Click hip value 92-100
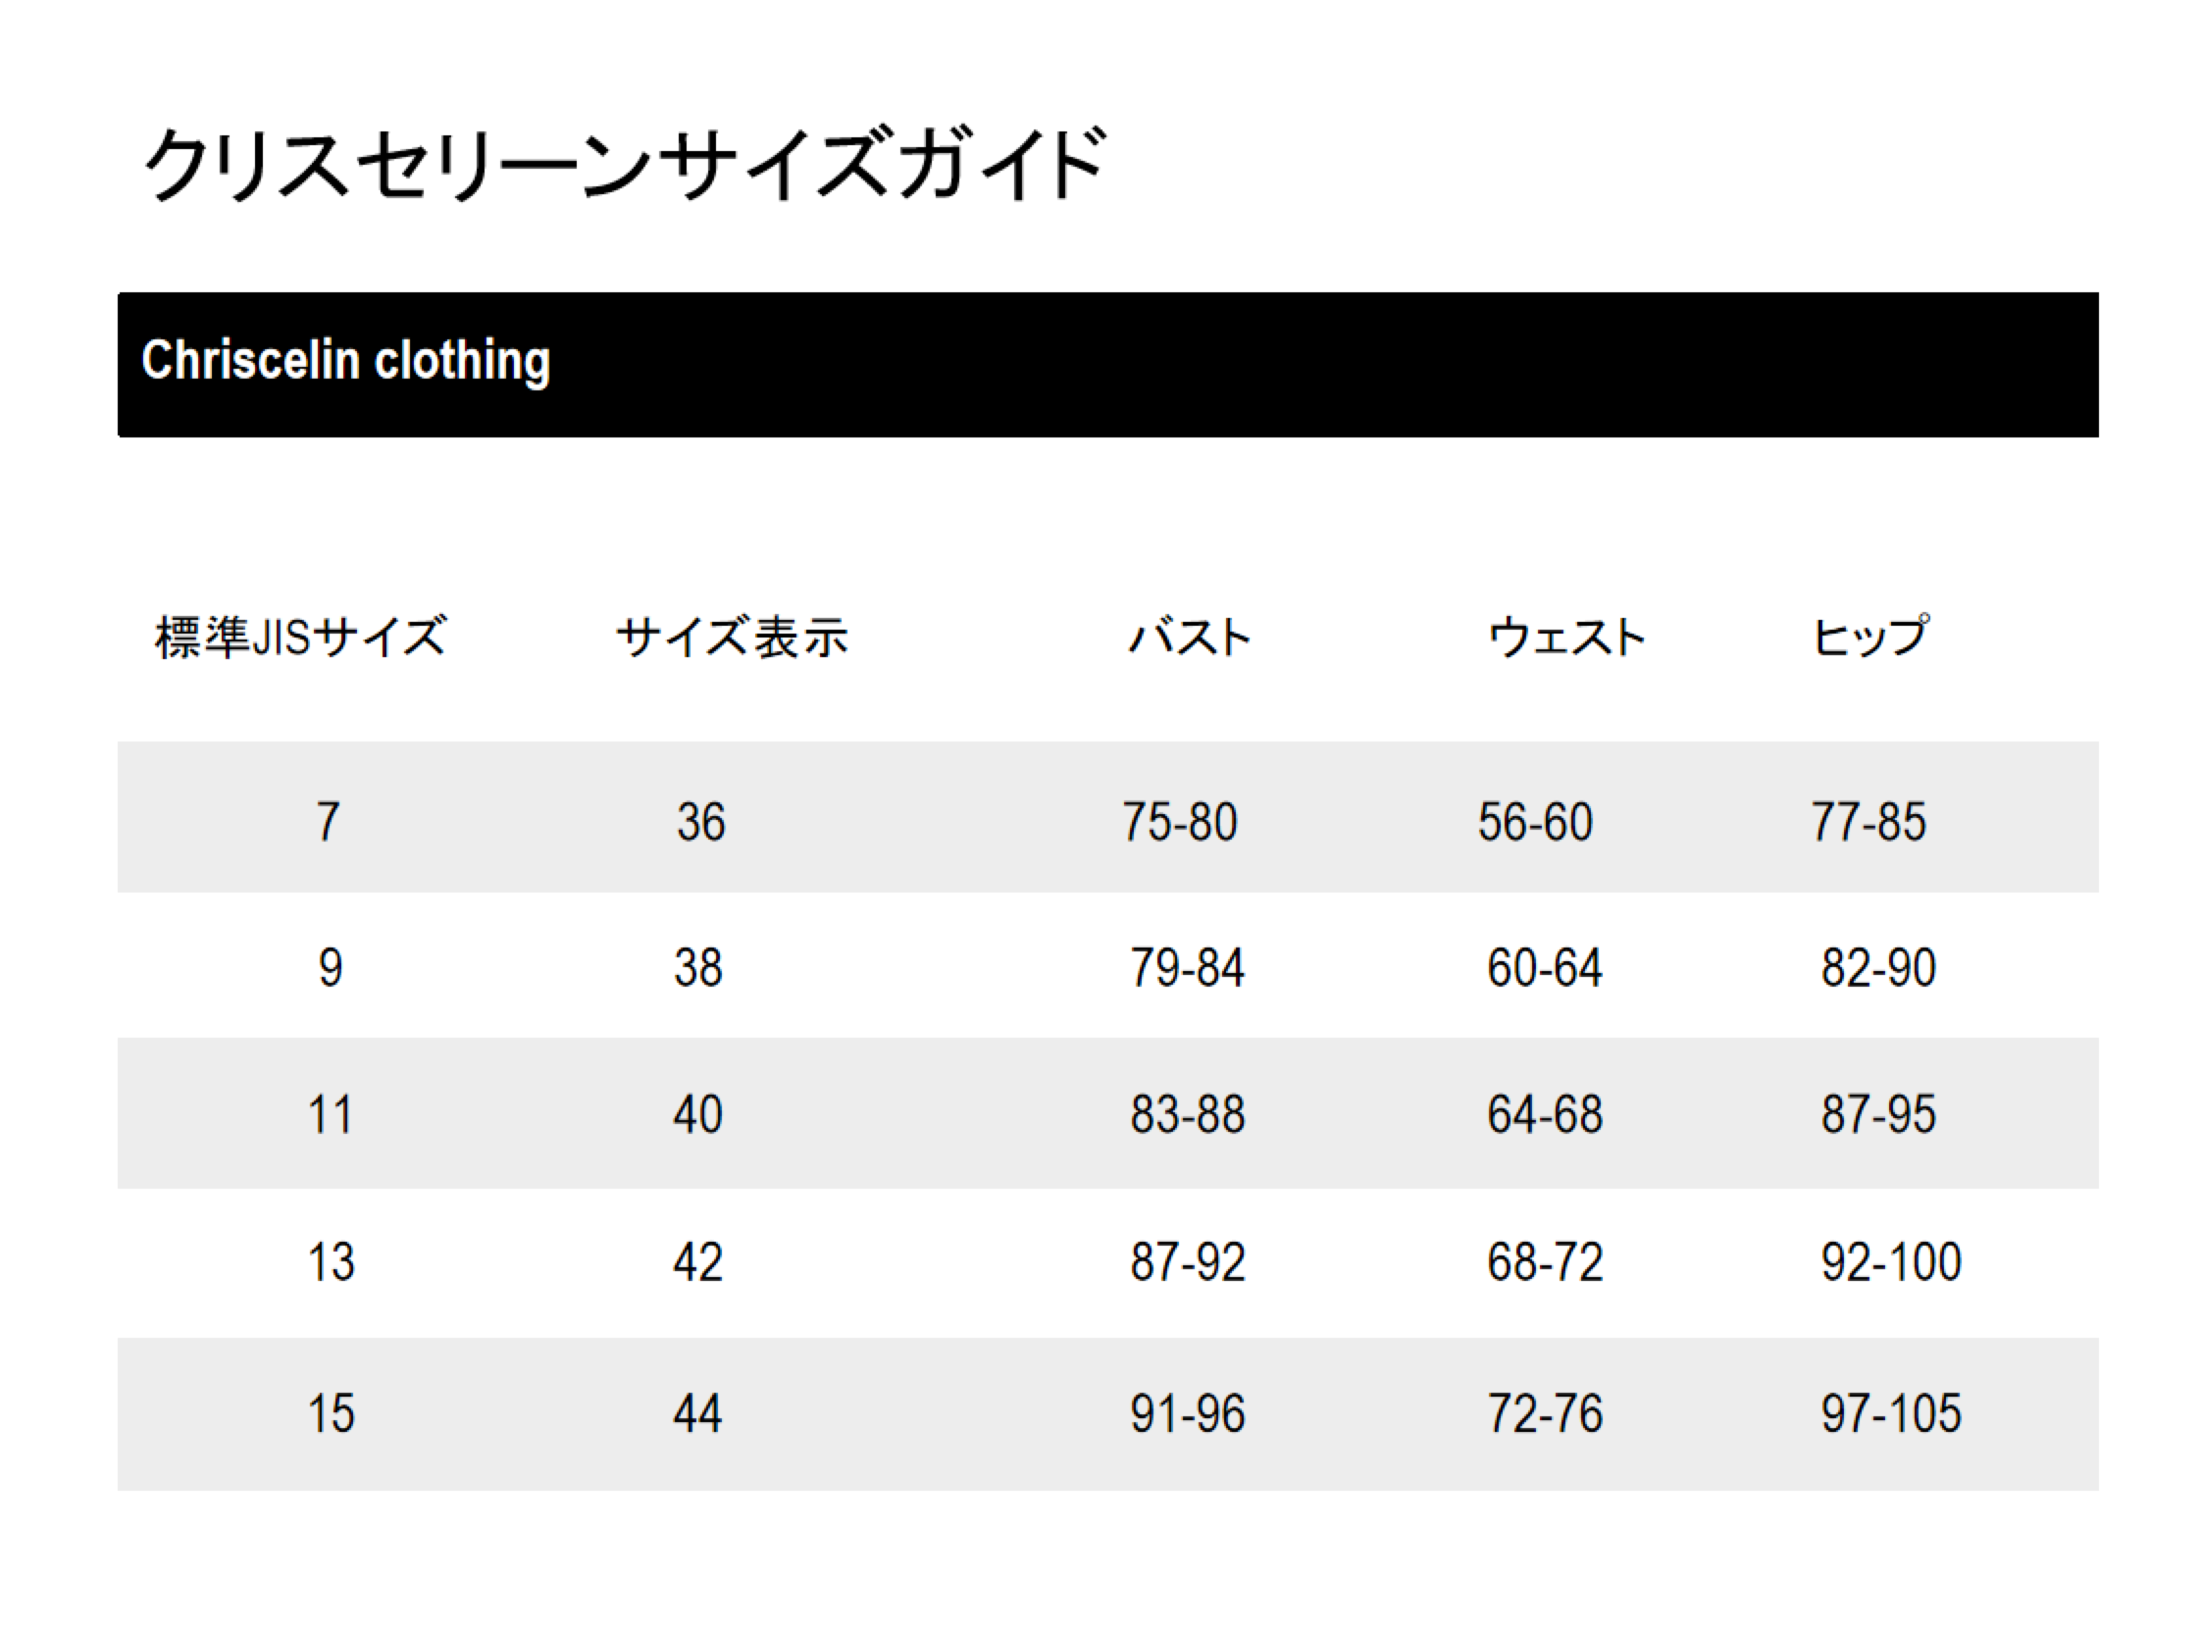 point(1891,1262)
